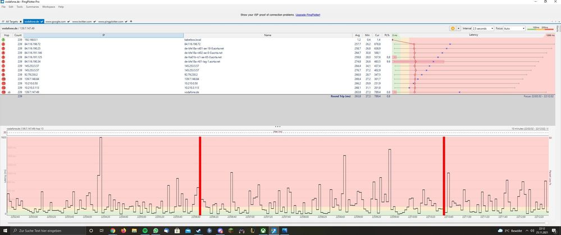The height and width of the screenshot is (235, 561).
Task: Open the arrow menu beside the pause button
Action: click(x=458, y=28)
